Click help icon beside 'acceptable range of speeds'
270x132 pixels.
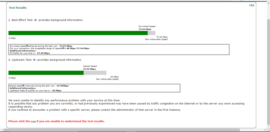(x=63, y=48)
